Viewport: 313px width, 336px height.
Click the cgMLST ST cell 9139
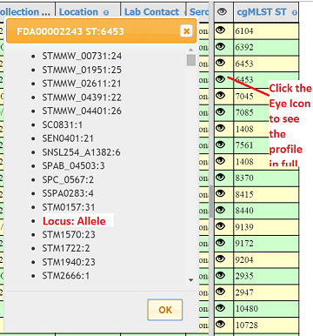[x=266, y=227]
